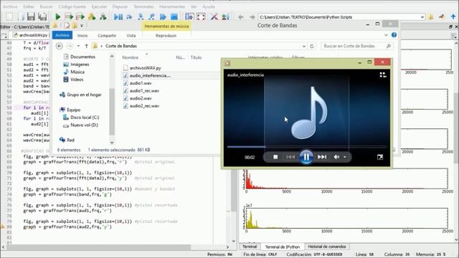Open Reproducir music tools tab
Viewport: 459px width, 258px height.
(x=166, y=35)
